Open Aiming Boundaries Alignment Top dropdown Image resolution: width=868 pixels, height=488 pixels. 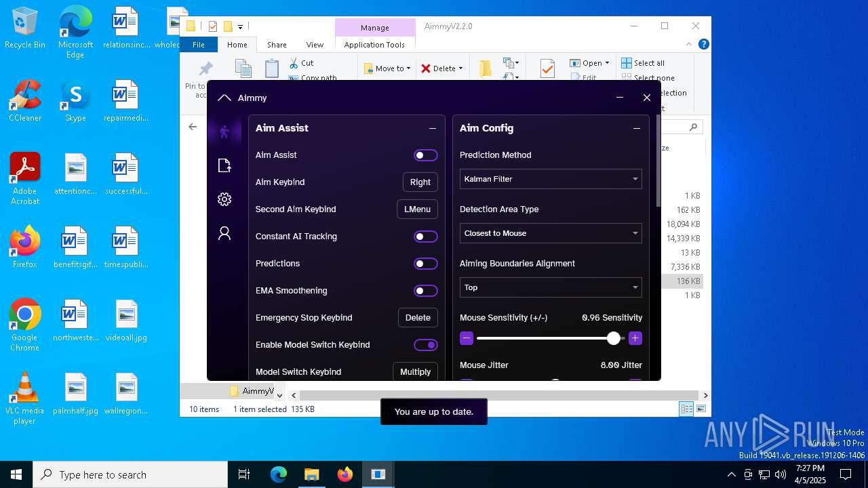click(x=551, y=287)
